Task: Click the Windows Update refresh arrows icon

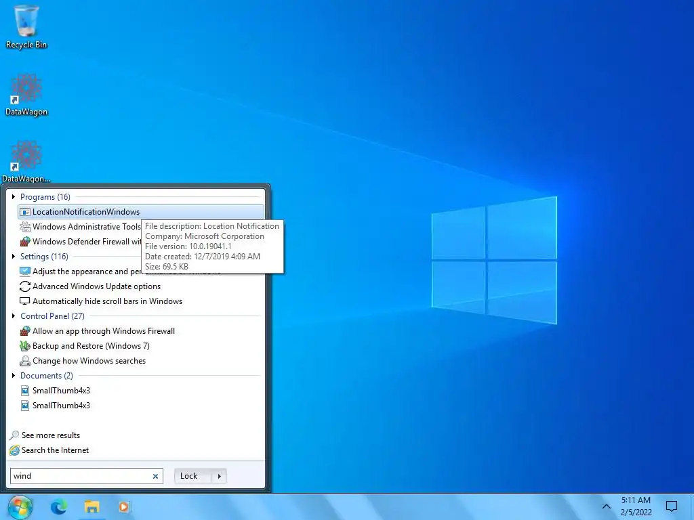Action: [x=25, y=286]
